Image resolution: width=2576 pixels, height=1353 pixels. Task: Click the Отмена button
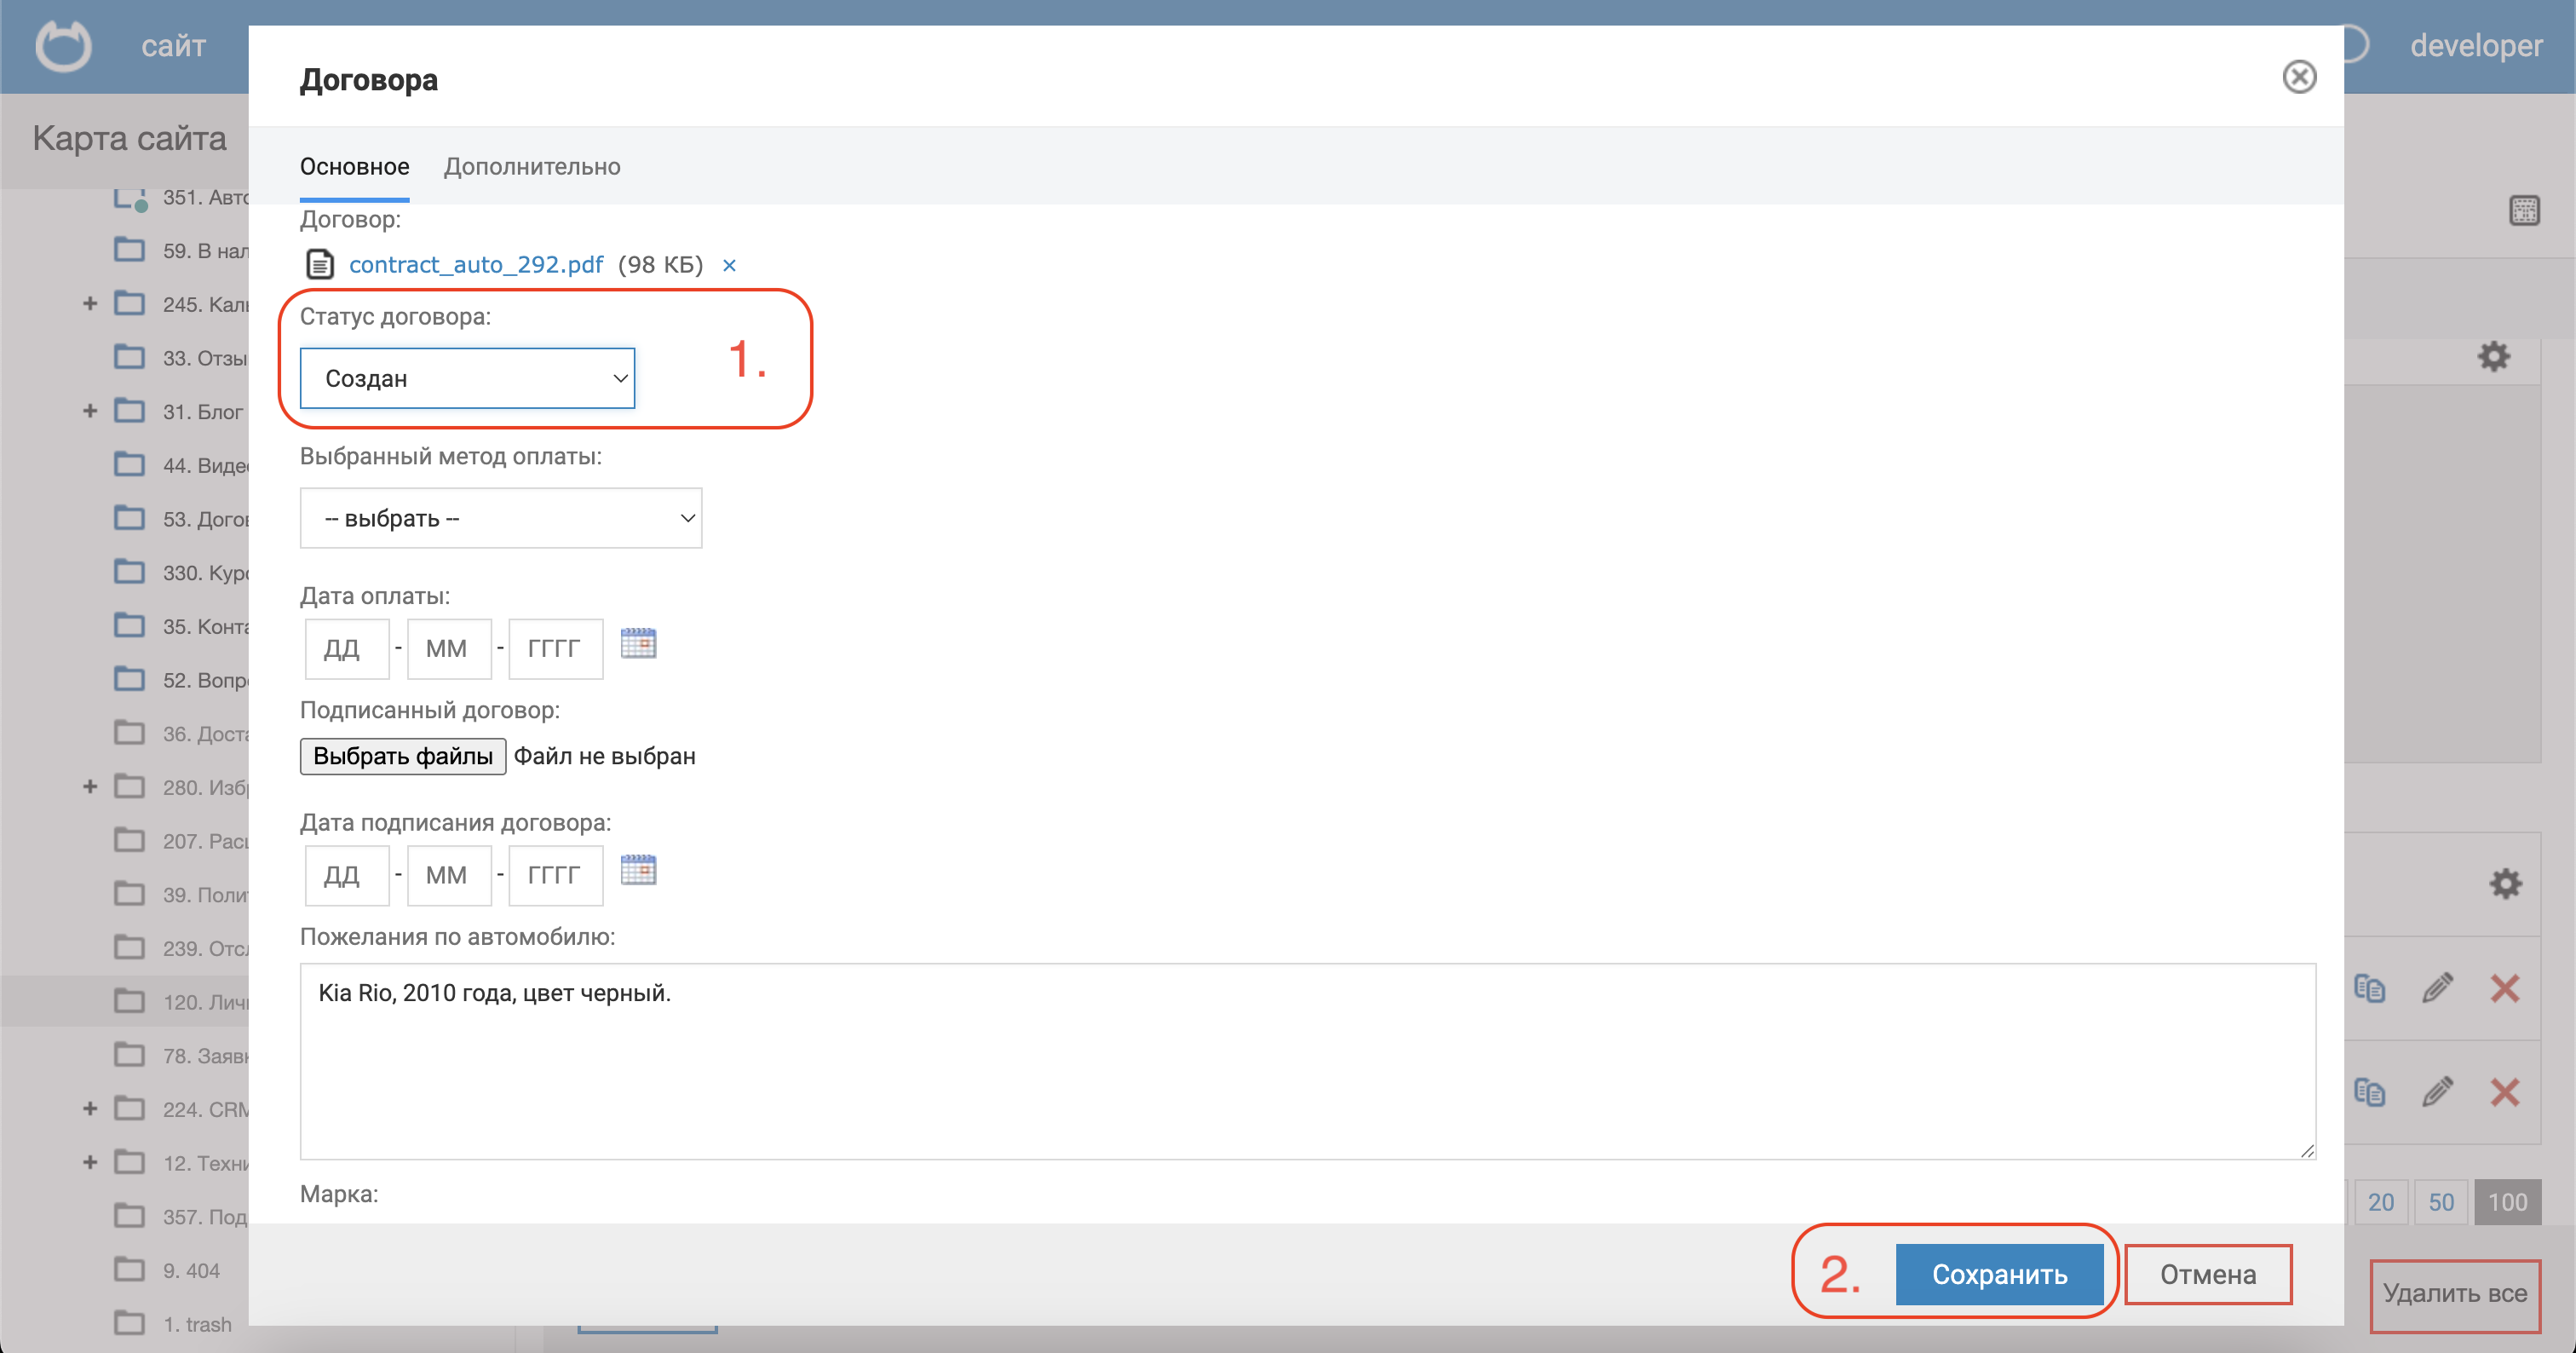2208,1274
